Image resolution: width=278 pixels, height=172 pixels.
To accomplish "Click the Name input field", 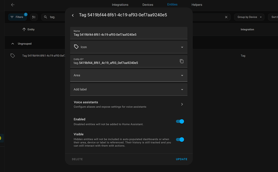I will pos(129,34).
